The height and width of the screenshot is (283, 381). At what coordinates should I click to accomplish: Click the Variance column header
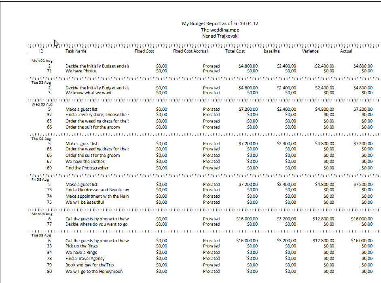click(310, 51)
